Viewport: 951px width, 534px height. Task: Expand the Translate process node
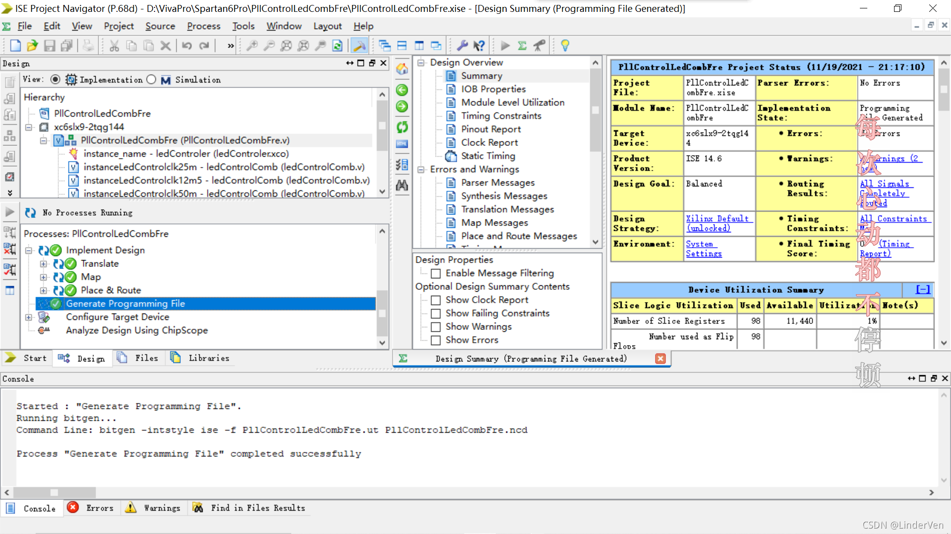coord(44,264)
